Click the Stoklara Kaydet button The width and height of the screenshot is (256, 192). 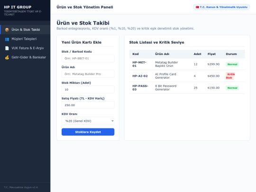(x=88, y=132)
